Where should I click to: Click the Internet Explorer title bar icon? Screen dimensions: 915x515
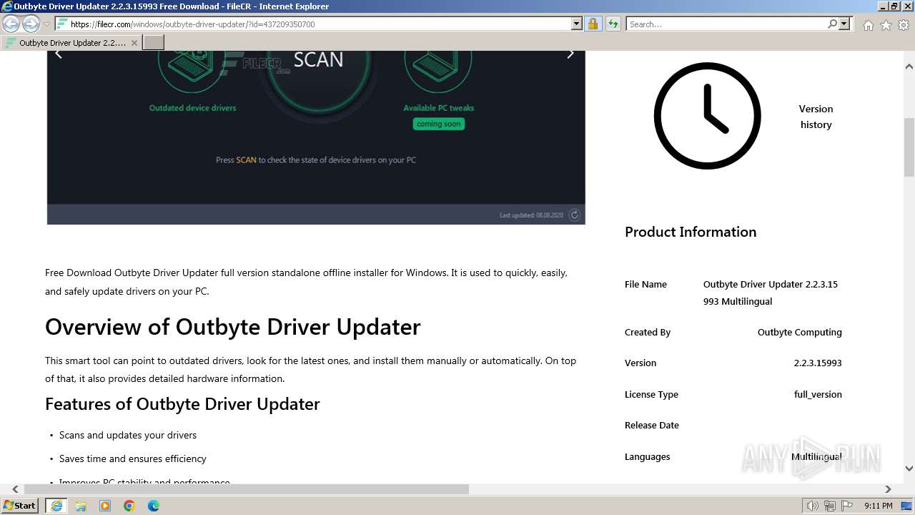click(6, 6)
